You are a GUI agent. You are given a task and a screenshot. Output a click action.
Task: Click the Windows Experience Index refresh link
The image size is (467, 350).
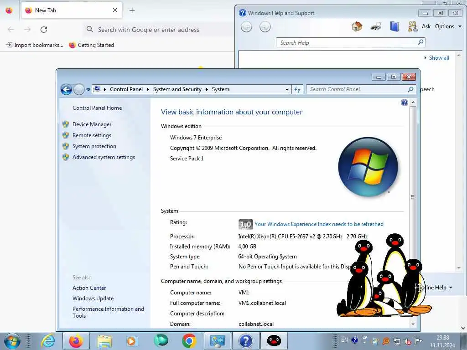[319, 224]
